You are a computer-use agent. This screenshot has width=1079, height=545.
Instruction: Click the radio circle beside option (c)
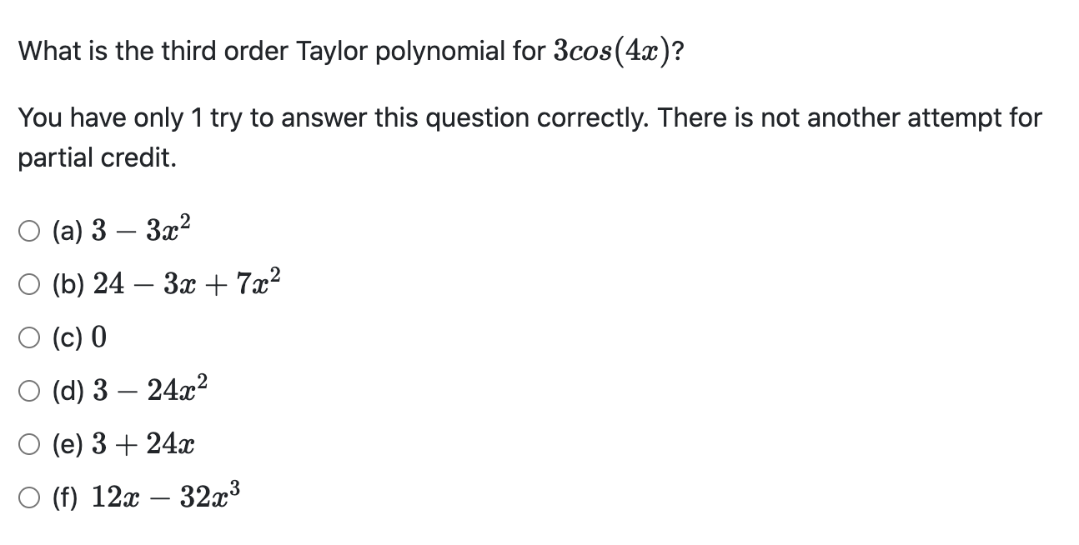(28, 335)
